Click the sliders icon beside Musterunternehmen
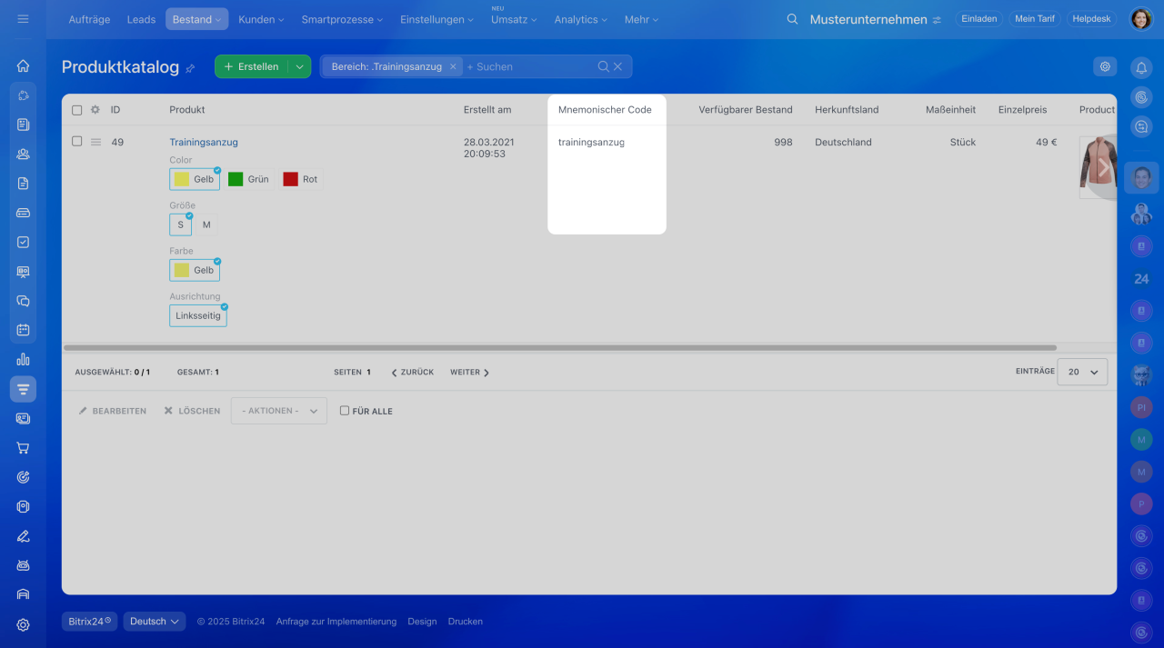The image size is (1164, 648). pos(937,20)
